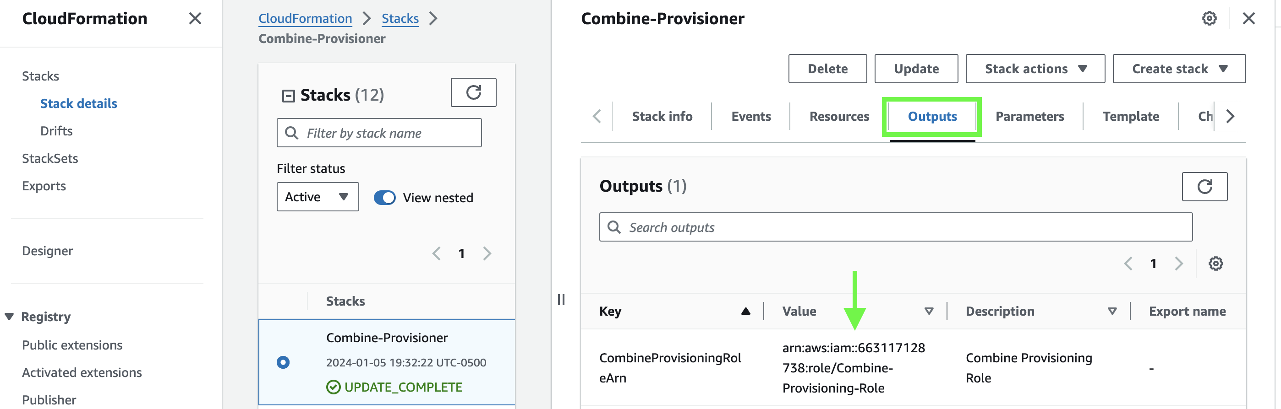Collapse the Registry section

click(x=9, y=317)
